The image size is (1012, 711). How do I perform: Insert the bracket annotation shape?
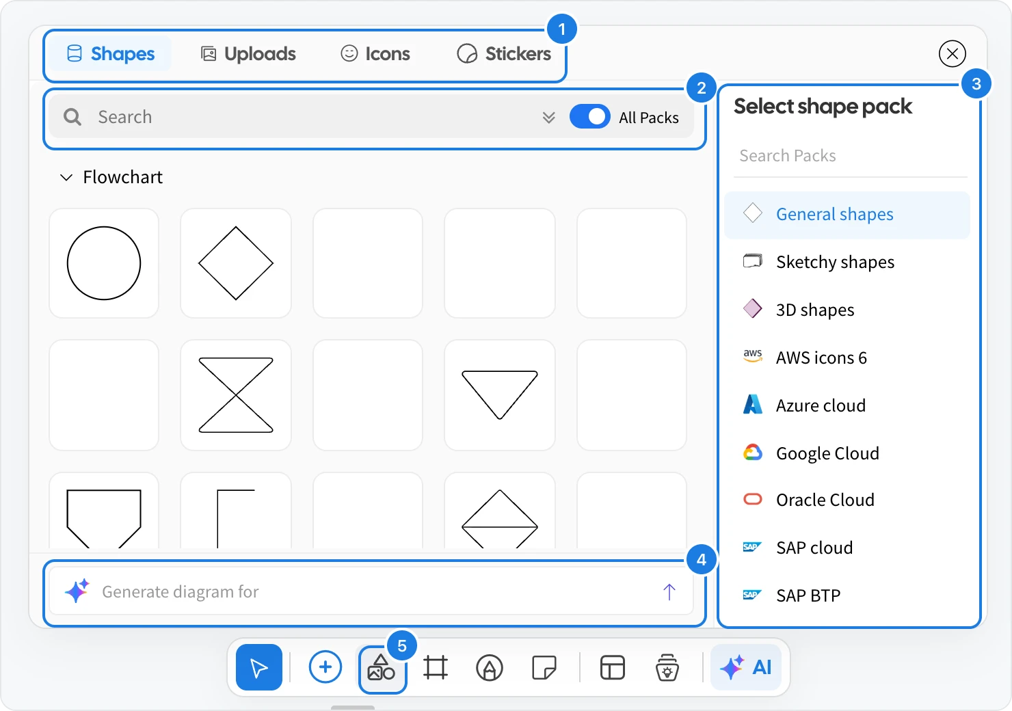pos(236,511)
